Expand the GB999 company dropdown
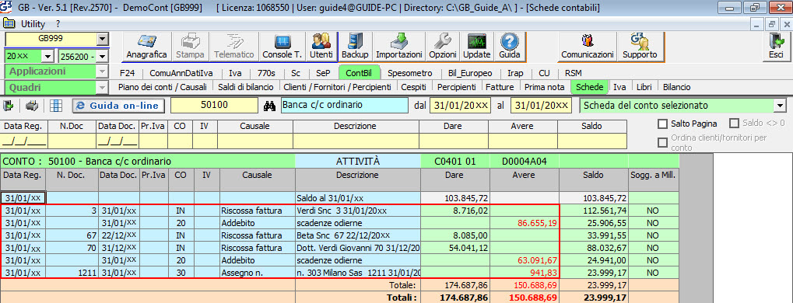This screenshot has height=303, width=793. 103,39
